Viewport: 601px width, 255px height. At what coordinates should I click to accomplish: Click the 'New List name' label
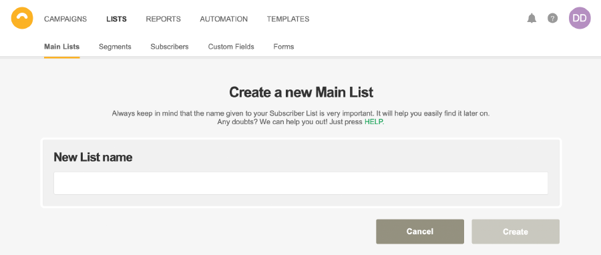(x=93, y=158)
